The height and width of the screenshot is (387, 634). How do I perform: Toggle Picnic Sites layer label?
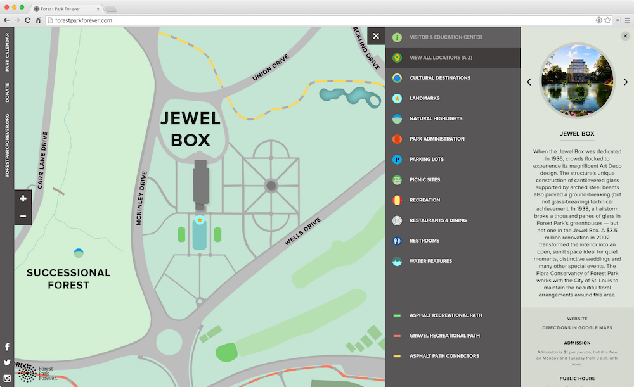click(425, 180)
